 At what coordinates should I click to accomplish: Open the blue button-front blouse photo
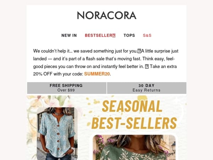point(57,133)
